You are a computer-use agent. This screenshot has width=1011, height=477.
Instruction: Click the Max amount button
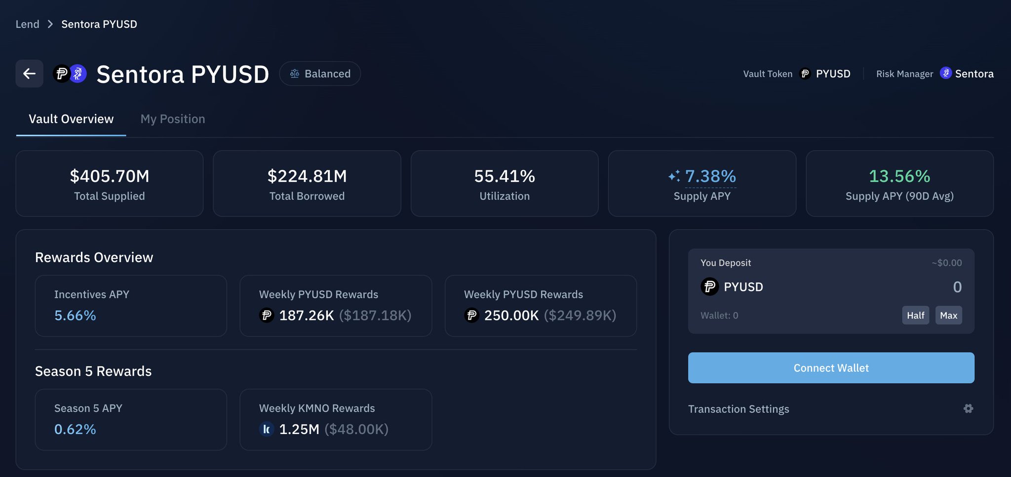(948, 315)
